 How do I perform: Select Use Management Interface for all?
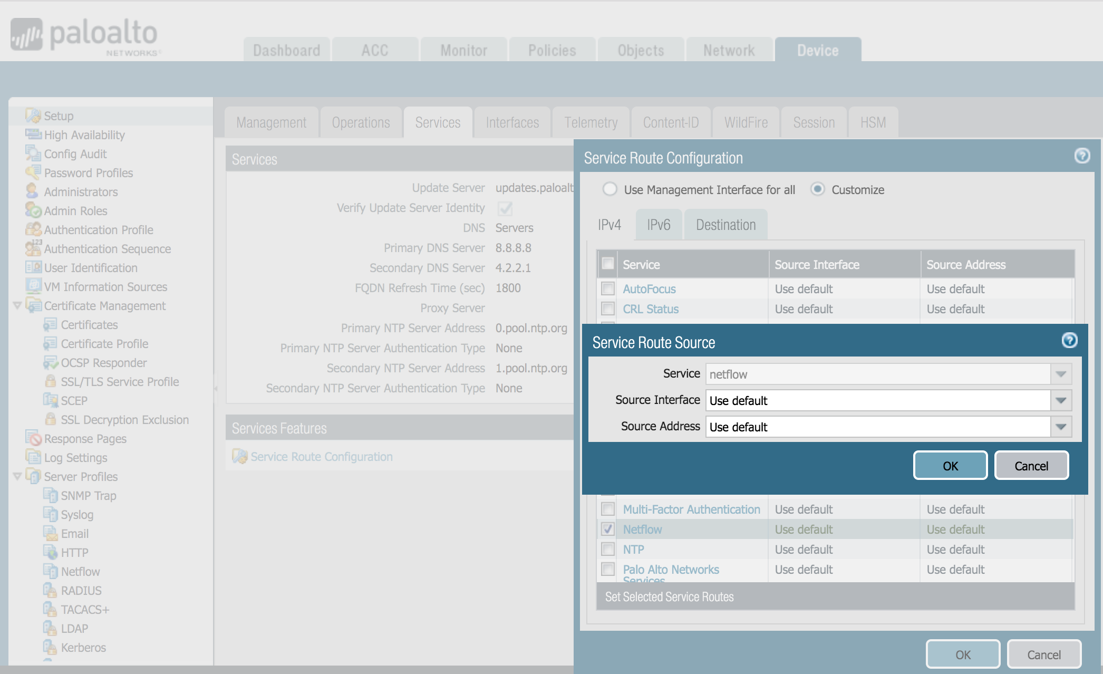coord(610,189)
